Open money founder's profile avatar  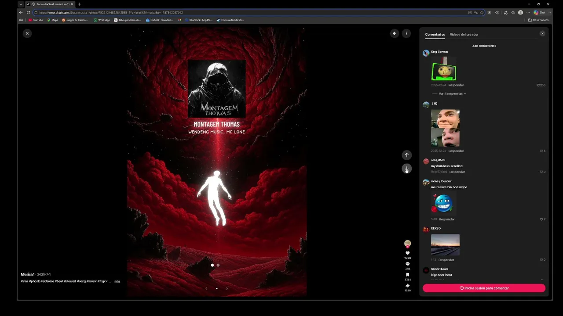(x=426, y=183)
